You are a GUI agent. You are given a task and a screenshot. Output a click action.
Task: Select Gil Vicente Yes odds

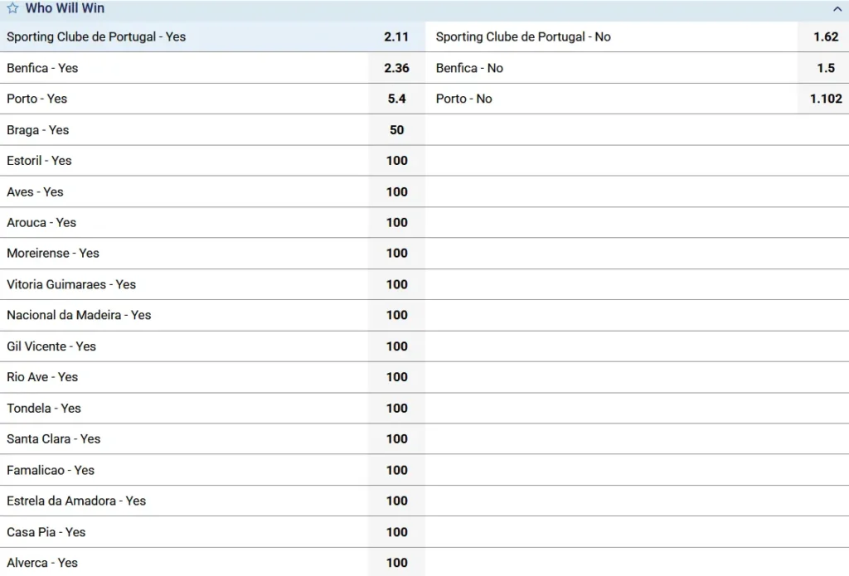[x=396, y=346]
